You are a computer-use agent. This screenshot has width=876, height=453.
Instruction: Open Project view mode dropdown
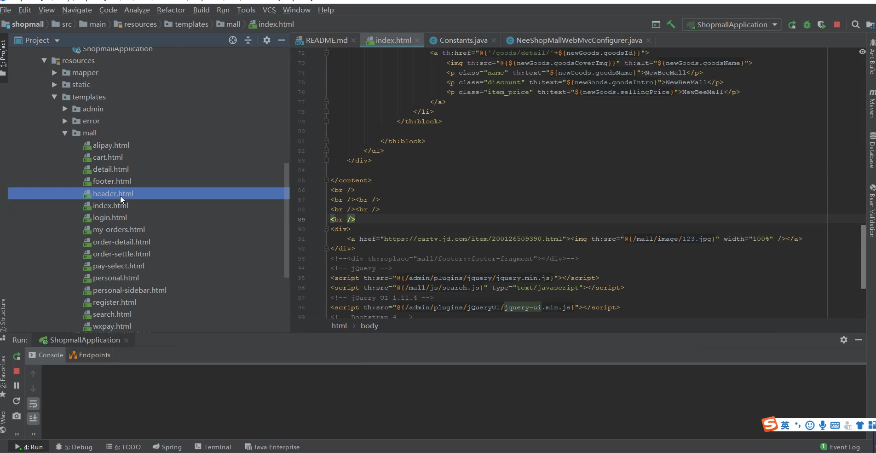(x=57, y=41)
